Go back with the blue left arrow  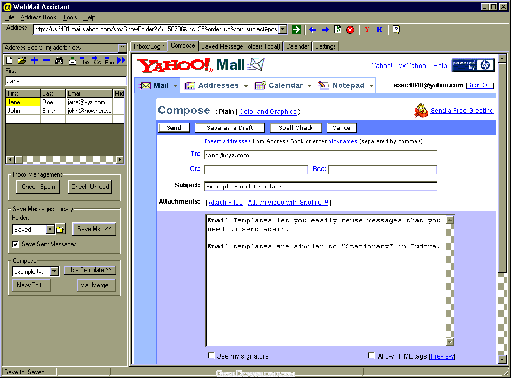313,30
